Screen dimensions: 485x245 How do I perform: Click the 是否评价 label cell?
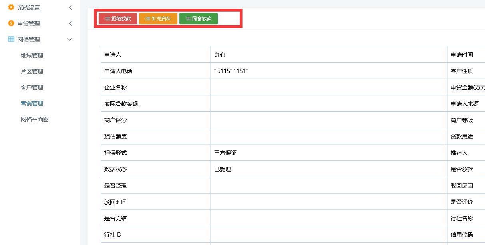pyautogui.click(x=466, y=202)
